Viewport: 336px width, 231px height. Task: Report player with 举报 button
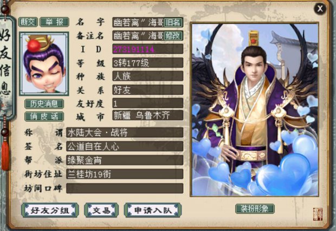tap(54, 22)
